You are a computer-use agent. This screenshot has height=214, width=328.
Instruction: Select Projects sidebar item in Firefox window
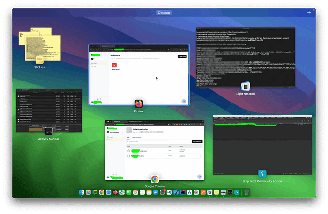[x=99, y=64]
